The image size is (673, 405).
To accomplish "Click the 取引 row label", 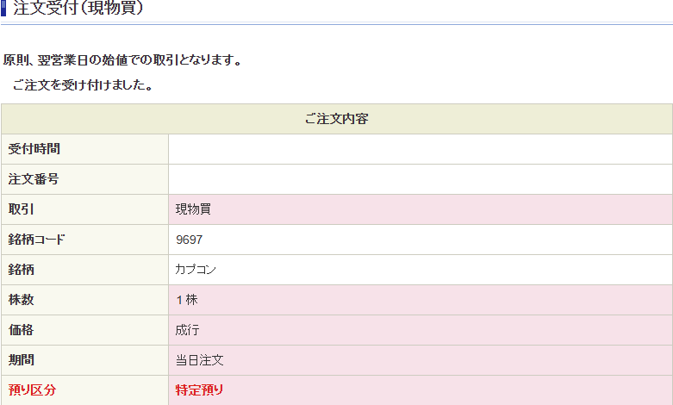I will pos(21,209).
